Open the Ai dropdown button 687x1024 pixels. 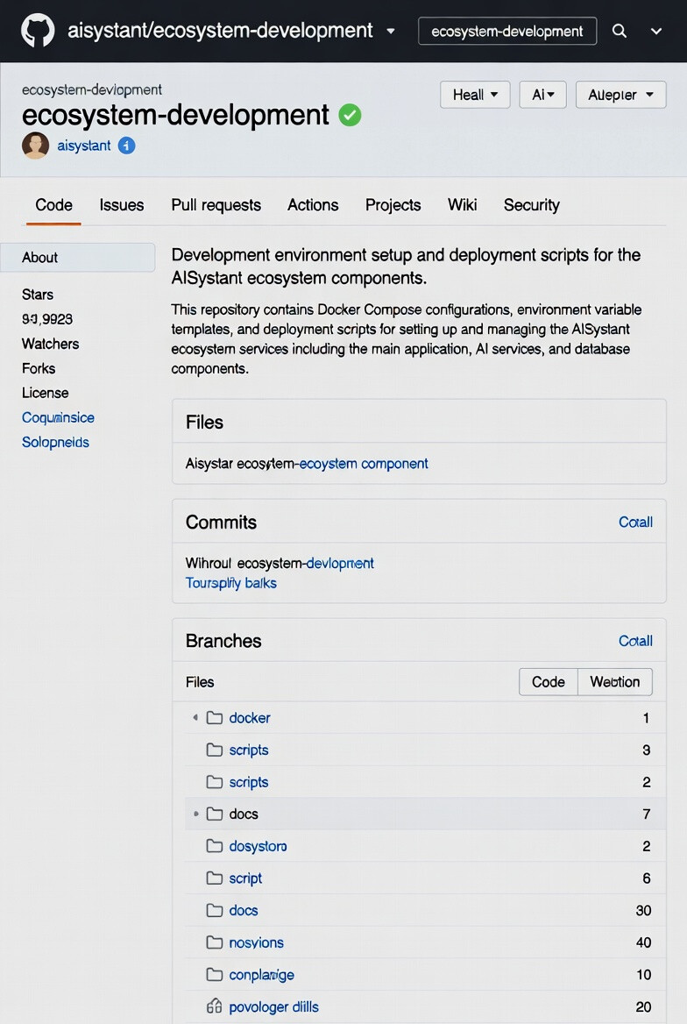click(542, 95)
